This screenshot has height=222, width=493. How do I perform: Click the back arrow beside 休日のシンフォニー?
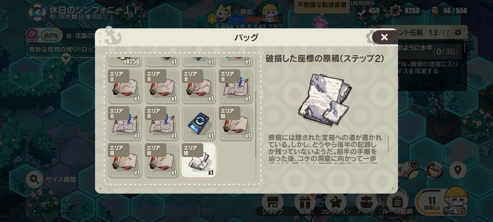click(x=37, y=12)
